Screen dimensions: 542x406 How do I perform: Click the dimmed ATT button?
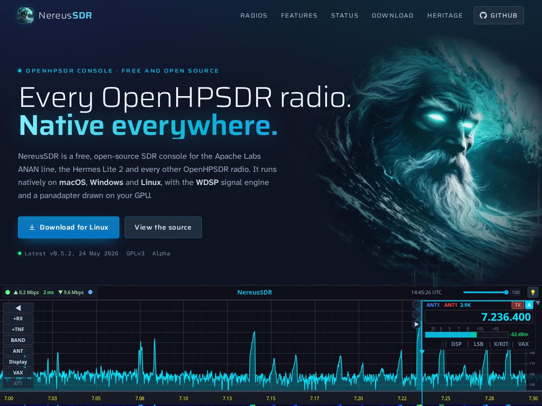click(x=18, y=383)
